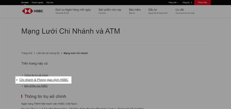Click Thông tin trụ sở chính link
The height and width of the screenshot is (109, 231).
coord(36,75)
